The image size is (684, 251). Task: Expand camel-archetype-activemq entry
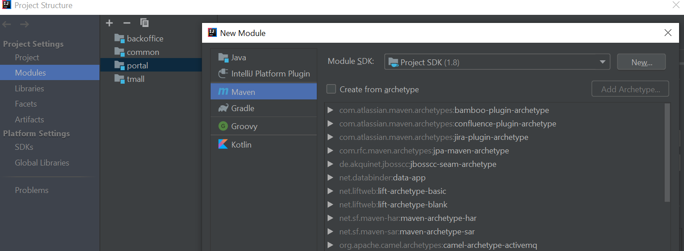point(330,245)
